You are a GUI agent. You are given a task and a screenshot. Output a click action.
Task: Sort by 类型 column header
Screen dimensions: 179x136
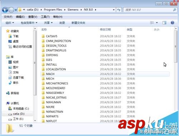(130, 30)
